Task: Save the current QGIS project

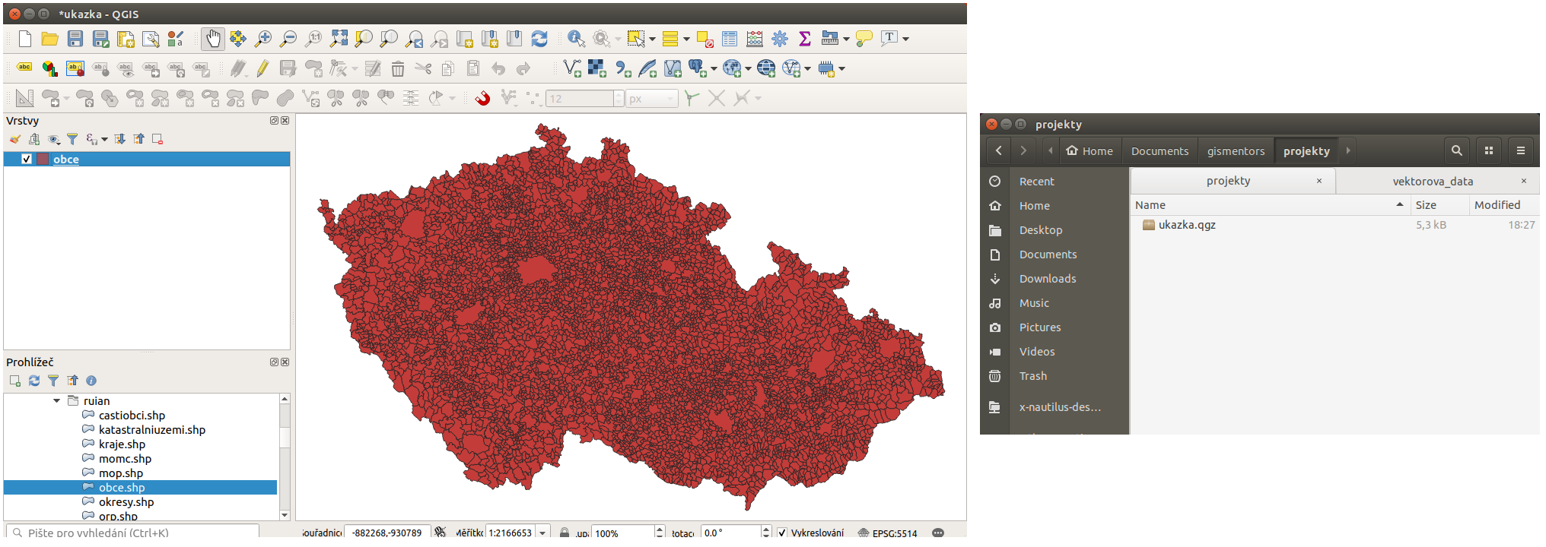Action: tap(75, 39)
